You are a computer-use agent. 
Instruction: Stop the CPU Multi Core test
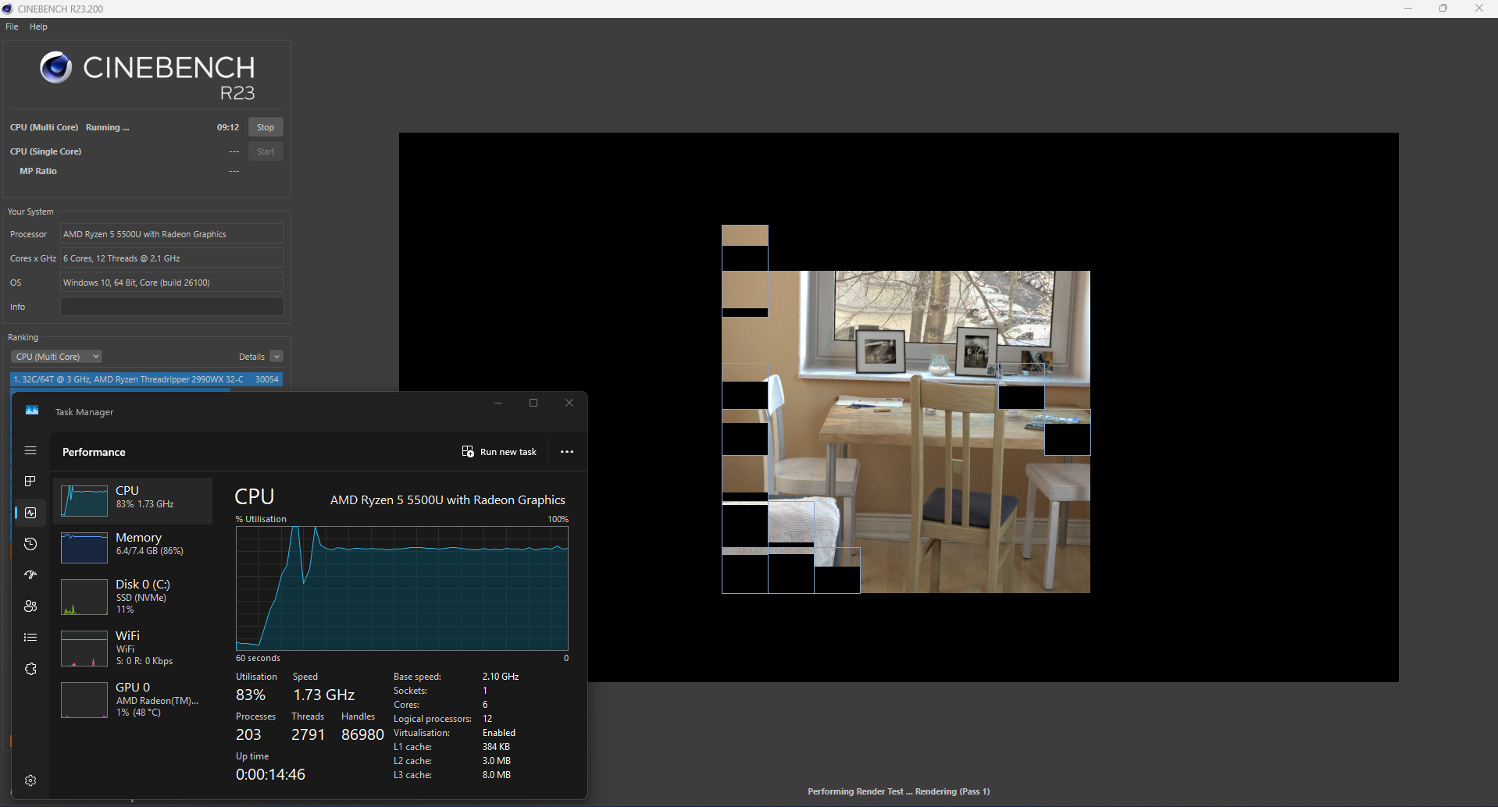click(266, 127)
